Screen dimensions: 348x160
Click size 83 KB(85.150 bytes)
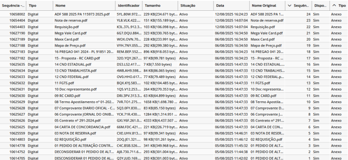pyautogui.click(x=160, y=108)
